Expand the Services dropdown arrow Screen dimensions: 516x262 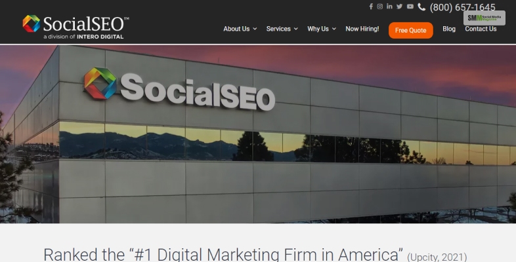click(296, 29)
